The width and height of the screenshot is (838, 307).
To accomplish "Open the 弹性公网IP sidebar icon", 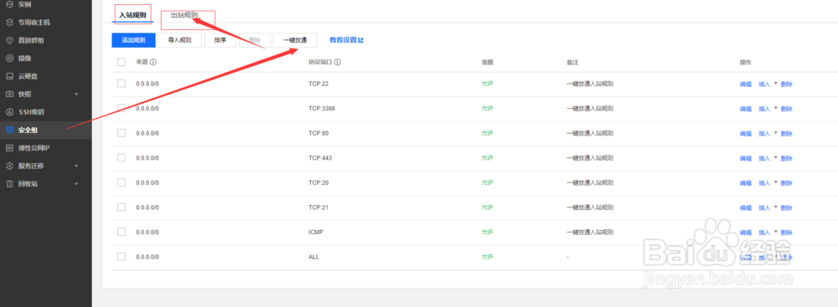I will click(x=9, y=148).
